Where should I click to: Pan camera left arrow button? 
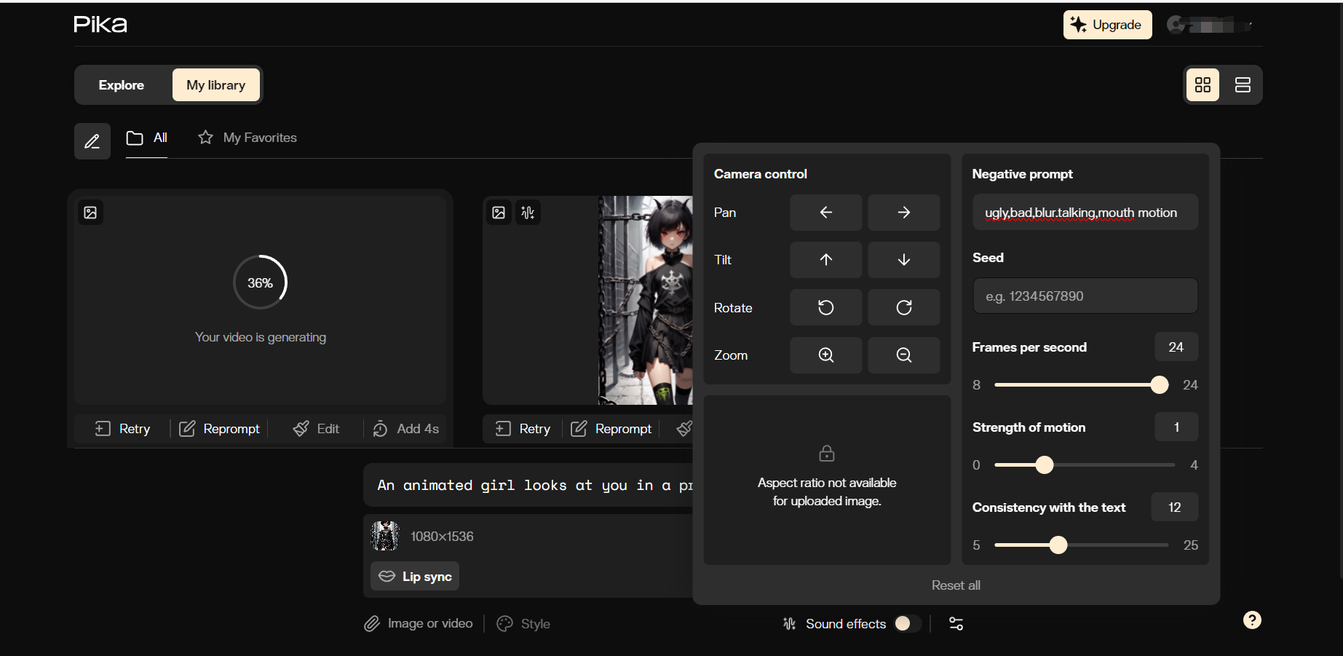click(825, 213)
